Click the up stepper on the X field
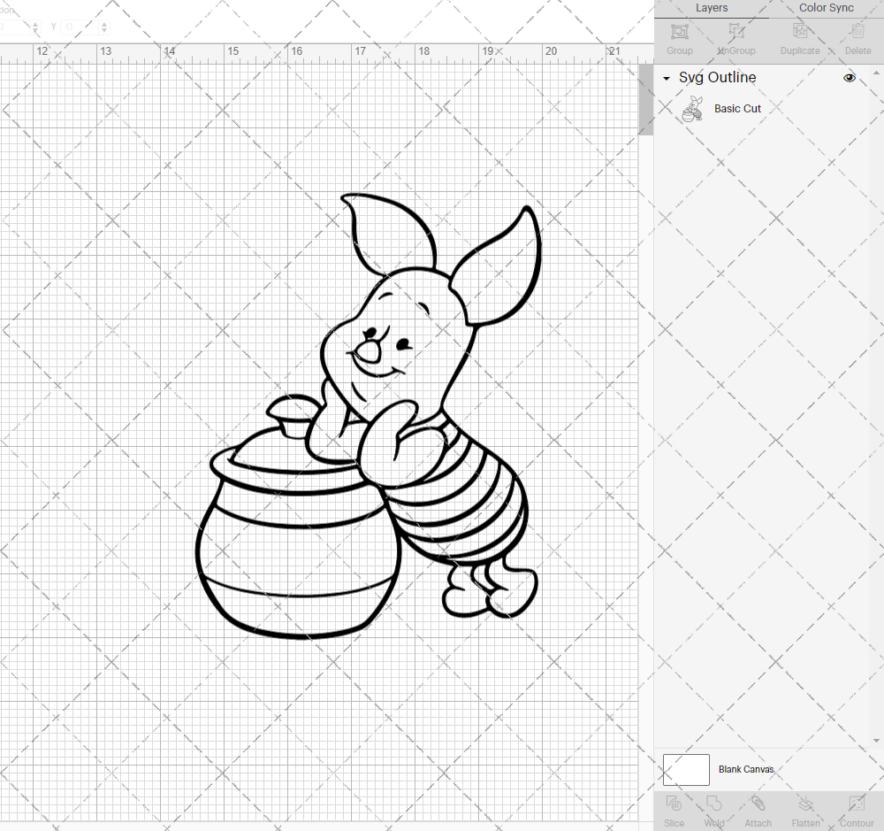The width and height of the screenshot is (884, 831). 35,22
